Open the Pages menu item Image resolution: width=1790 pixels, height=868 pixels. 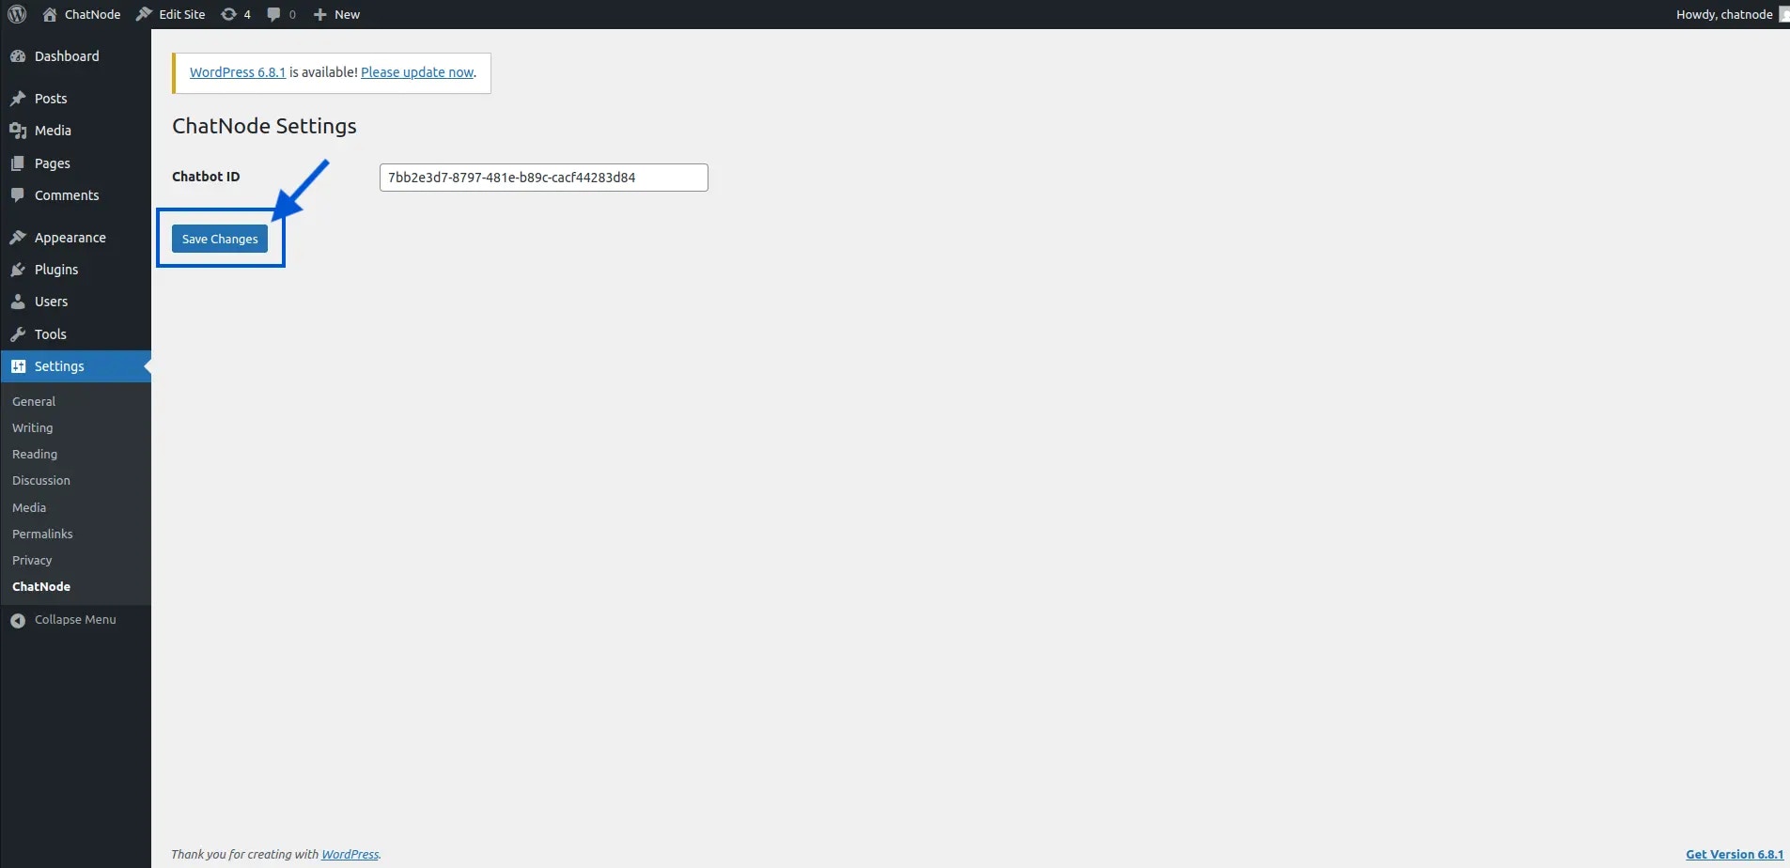(75, 163)
